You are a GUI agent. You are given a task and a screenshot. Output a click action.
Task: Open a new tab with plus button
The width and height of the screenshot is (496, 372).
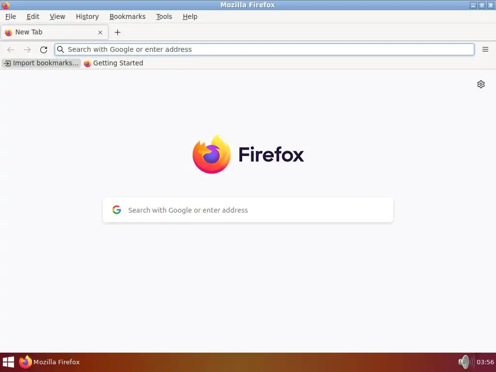[x=117, y=32]
